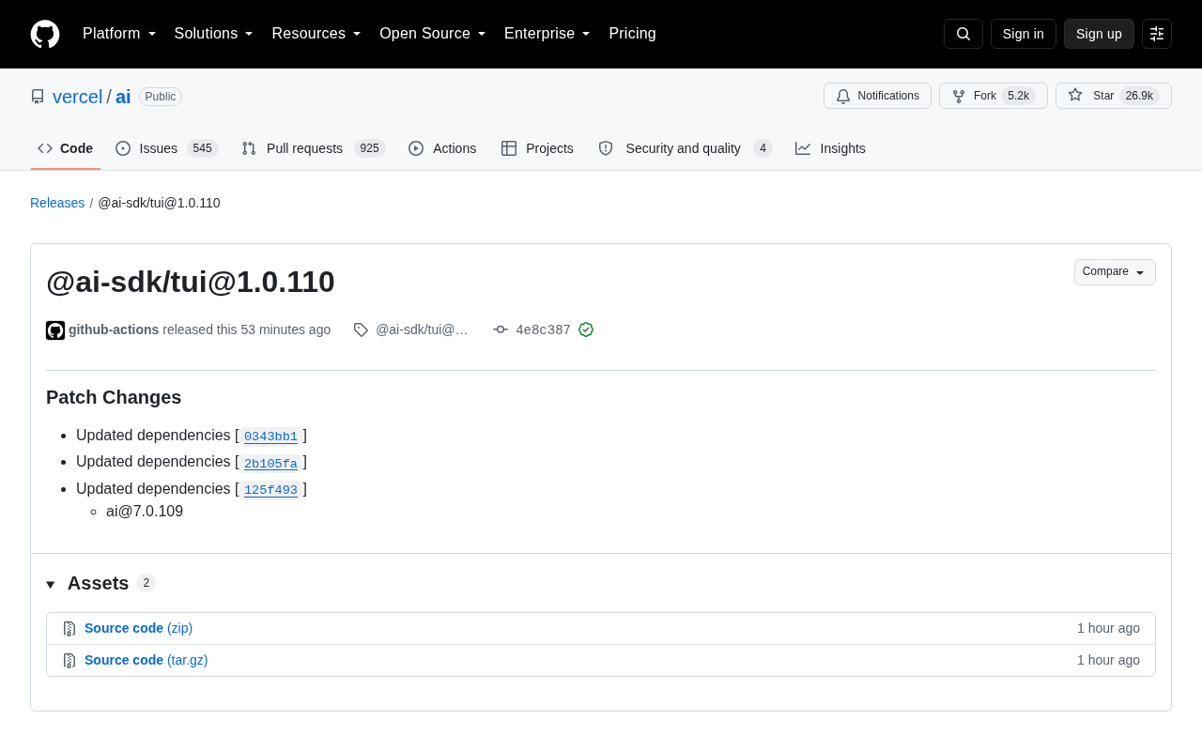Open the @ai-sdk/tui@… tag link
Screen dimensions: 1202x751
[x=422, y=330]
